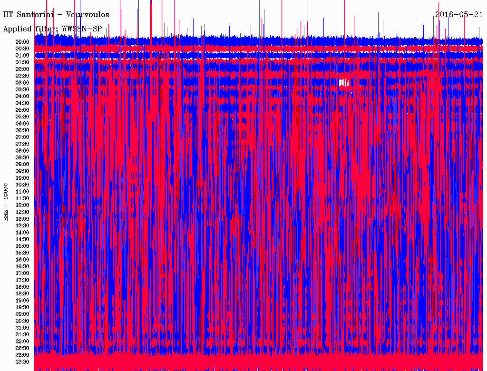487x371 pixels.
Task: Click the 03:00 time row label
Action: [x=22, y=83]
